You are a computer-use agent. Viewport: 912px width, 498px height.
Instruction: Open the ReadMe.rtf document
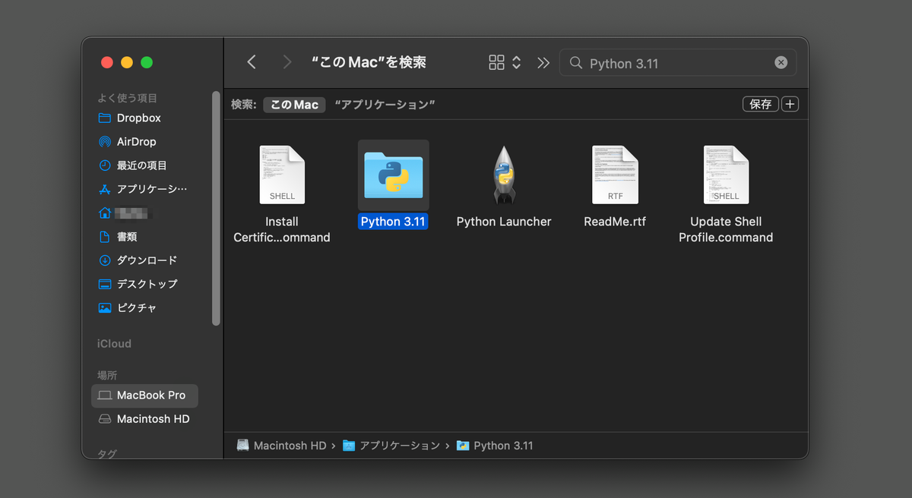(615, 175)
